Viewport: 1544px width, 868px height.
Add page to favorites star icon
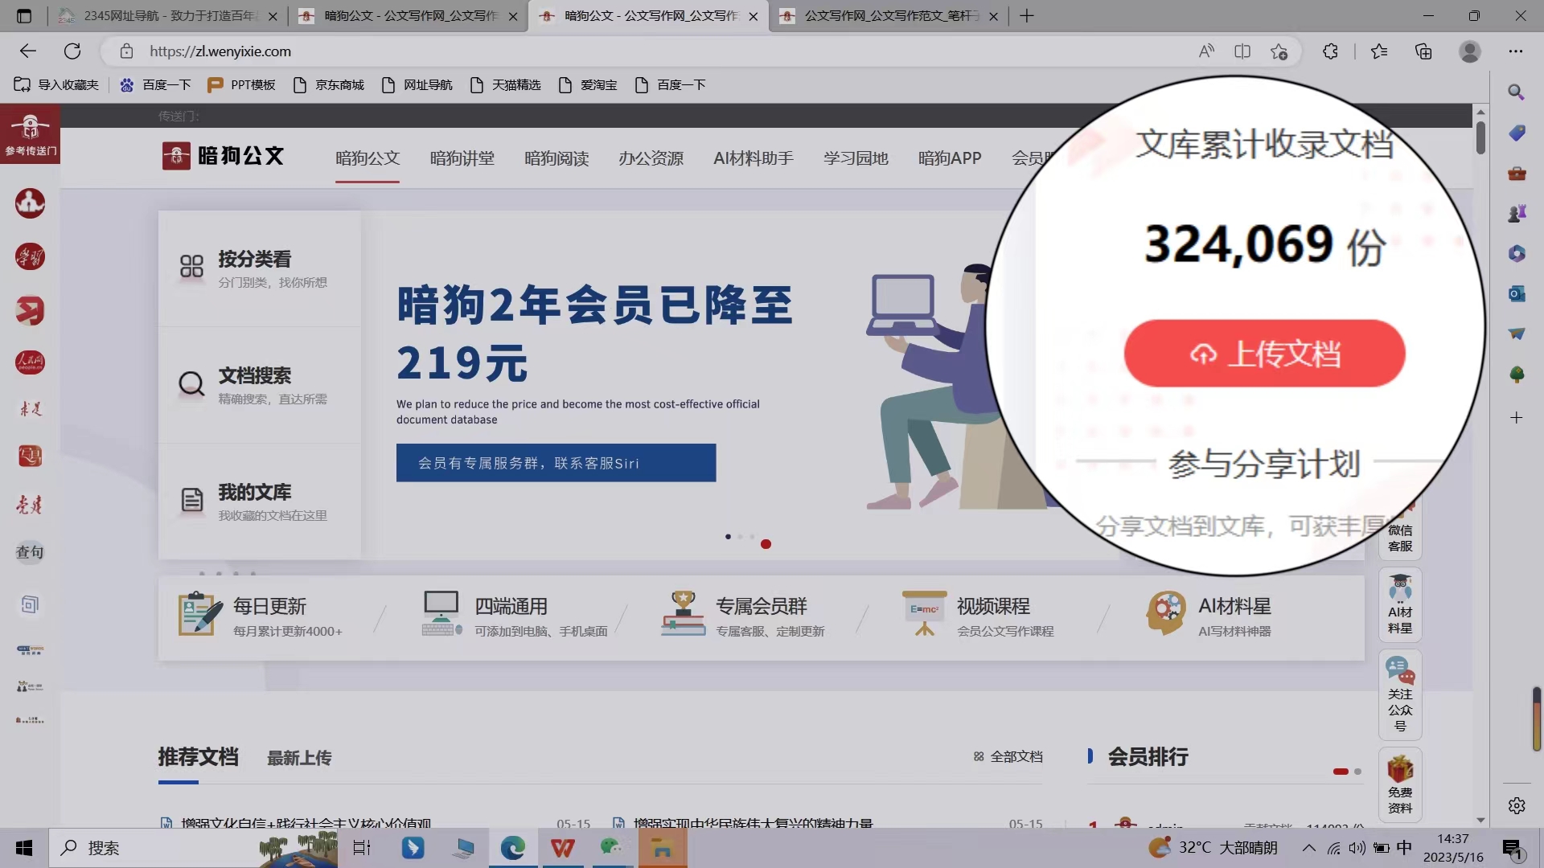1279,51
